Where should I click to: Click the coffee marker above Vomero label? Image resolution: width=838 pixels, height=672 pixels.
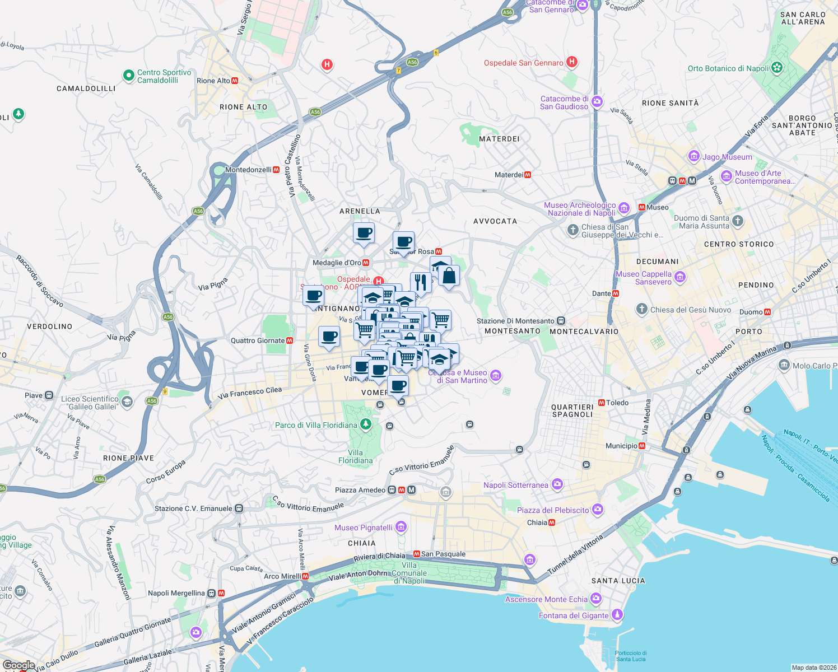click(398, 386)
